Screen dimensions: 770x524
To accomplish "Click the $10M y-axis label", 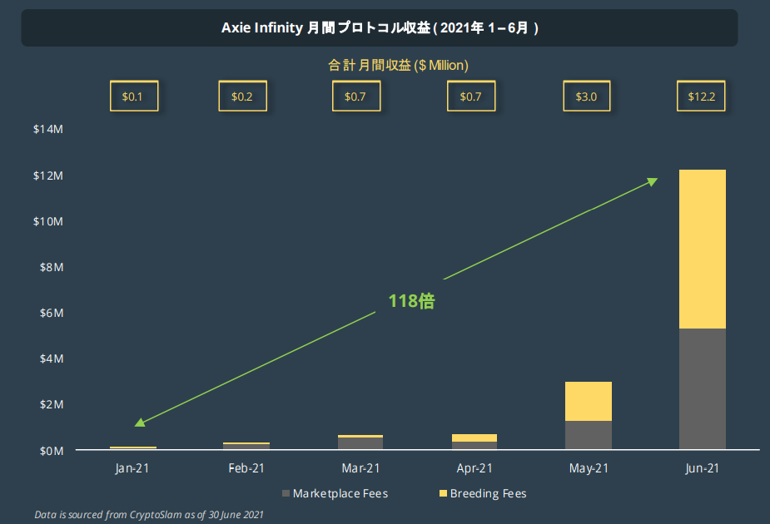I will (48, 221).
